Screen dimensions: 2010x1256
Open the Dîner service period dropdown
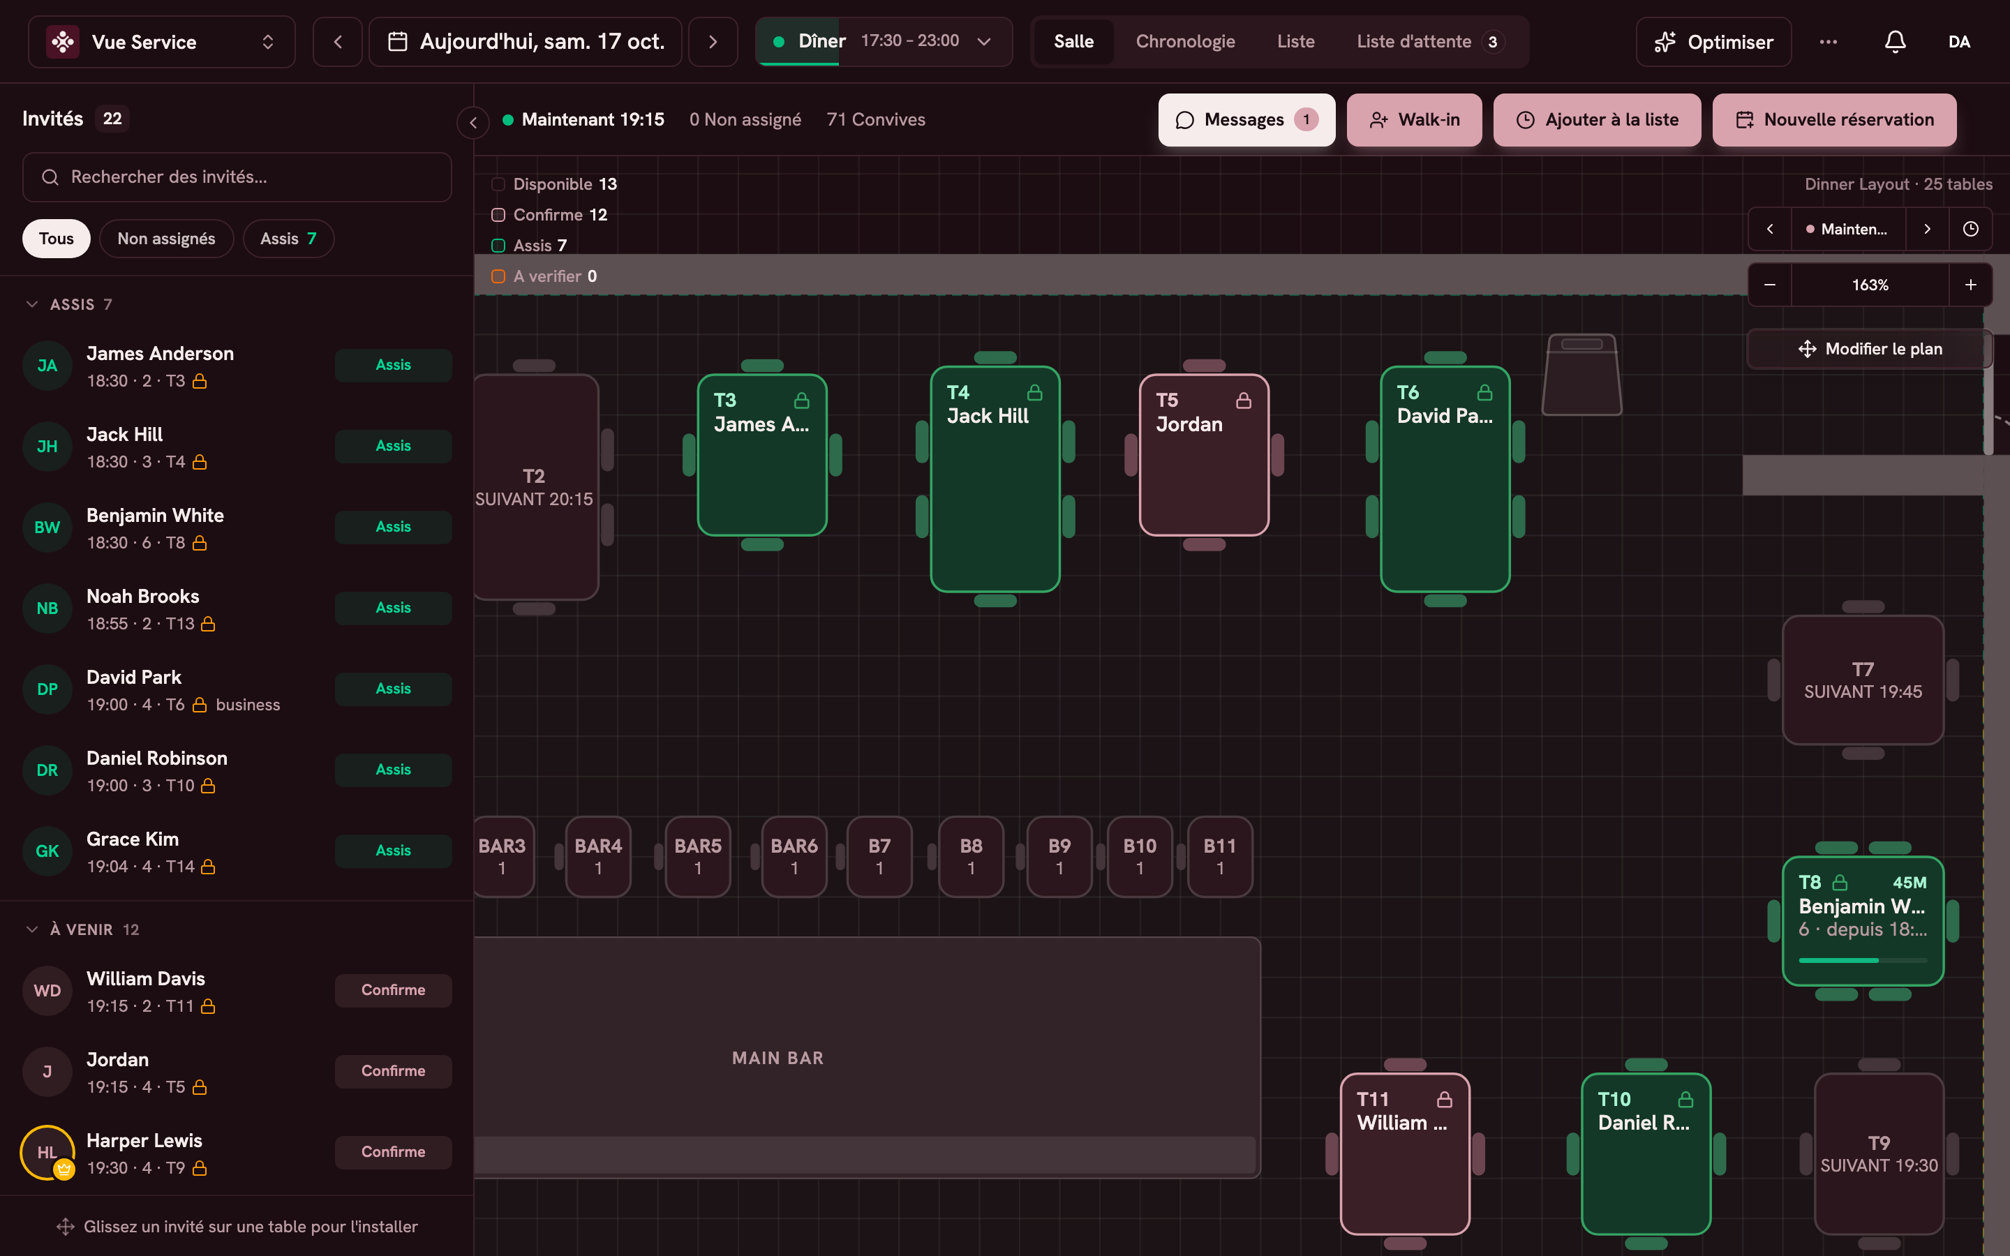coord(884,42)
